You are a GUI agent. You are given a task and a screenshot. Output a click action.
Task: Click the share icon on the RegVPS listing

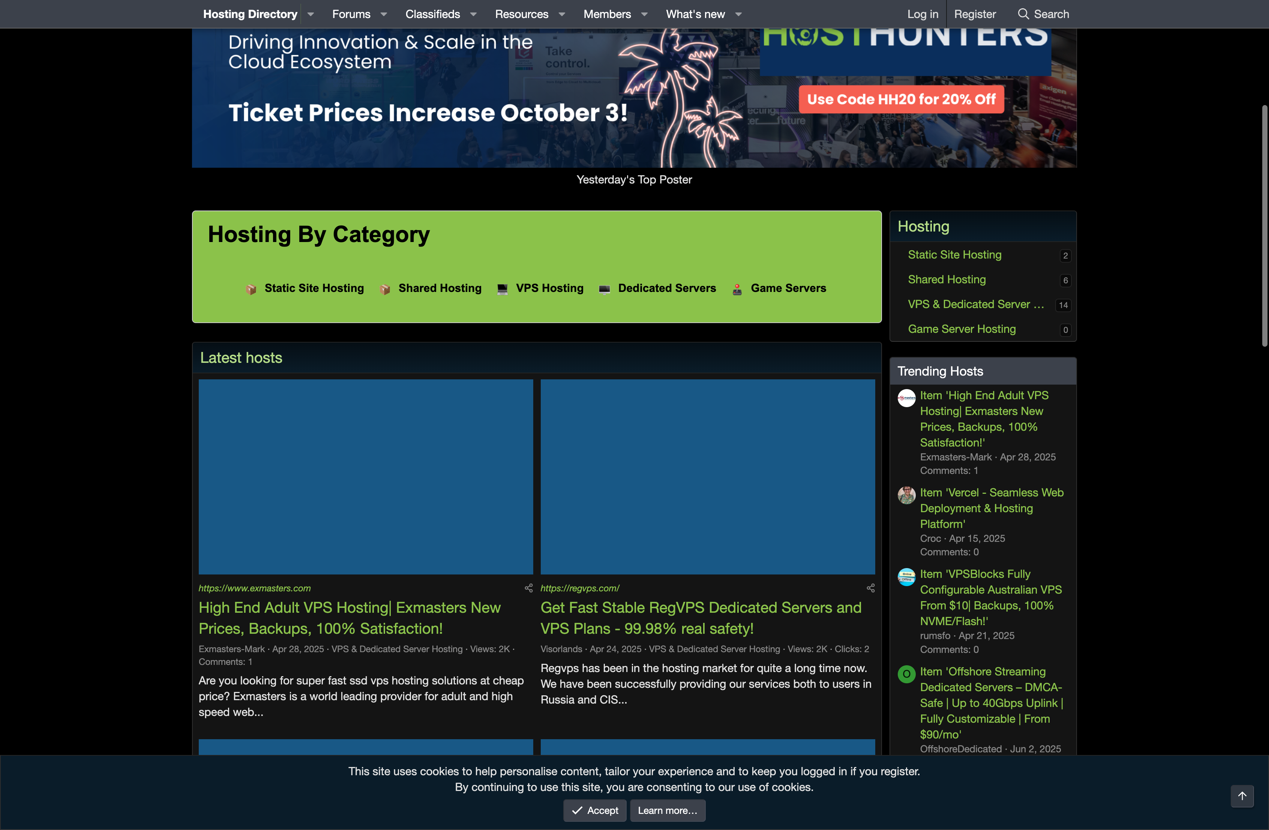click(x=871, y=588)
